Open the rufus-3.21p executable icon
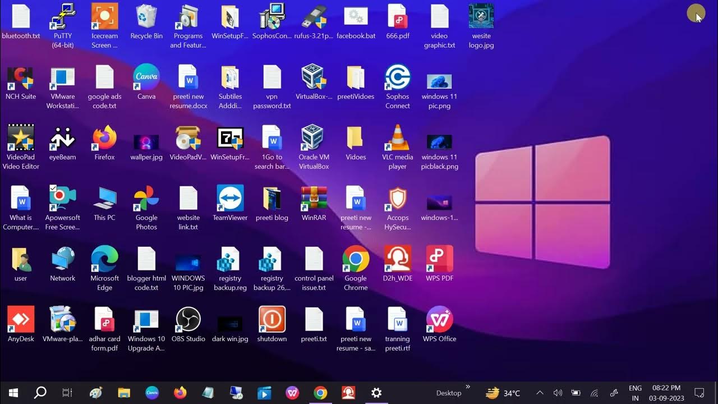Image resolution: width=718 pixels, height=404 pixels. pyautogui.click(x=314, y=17)
